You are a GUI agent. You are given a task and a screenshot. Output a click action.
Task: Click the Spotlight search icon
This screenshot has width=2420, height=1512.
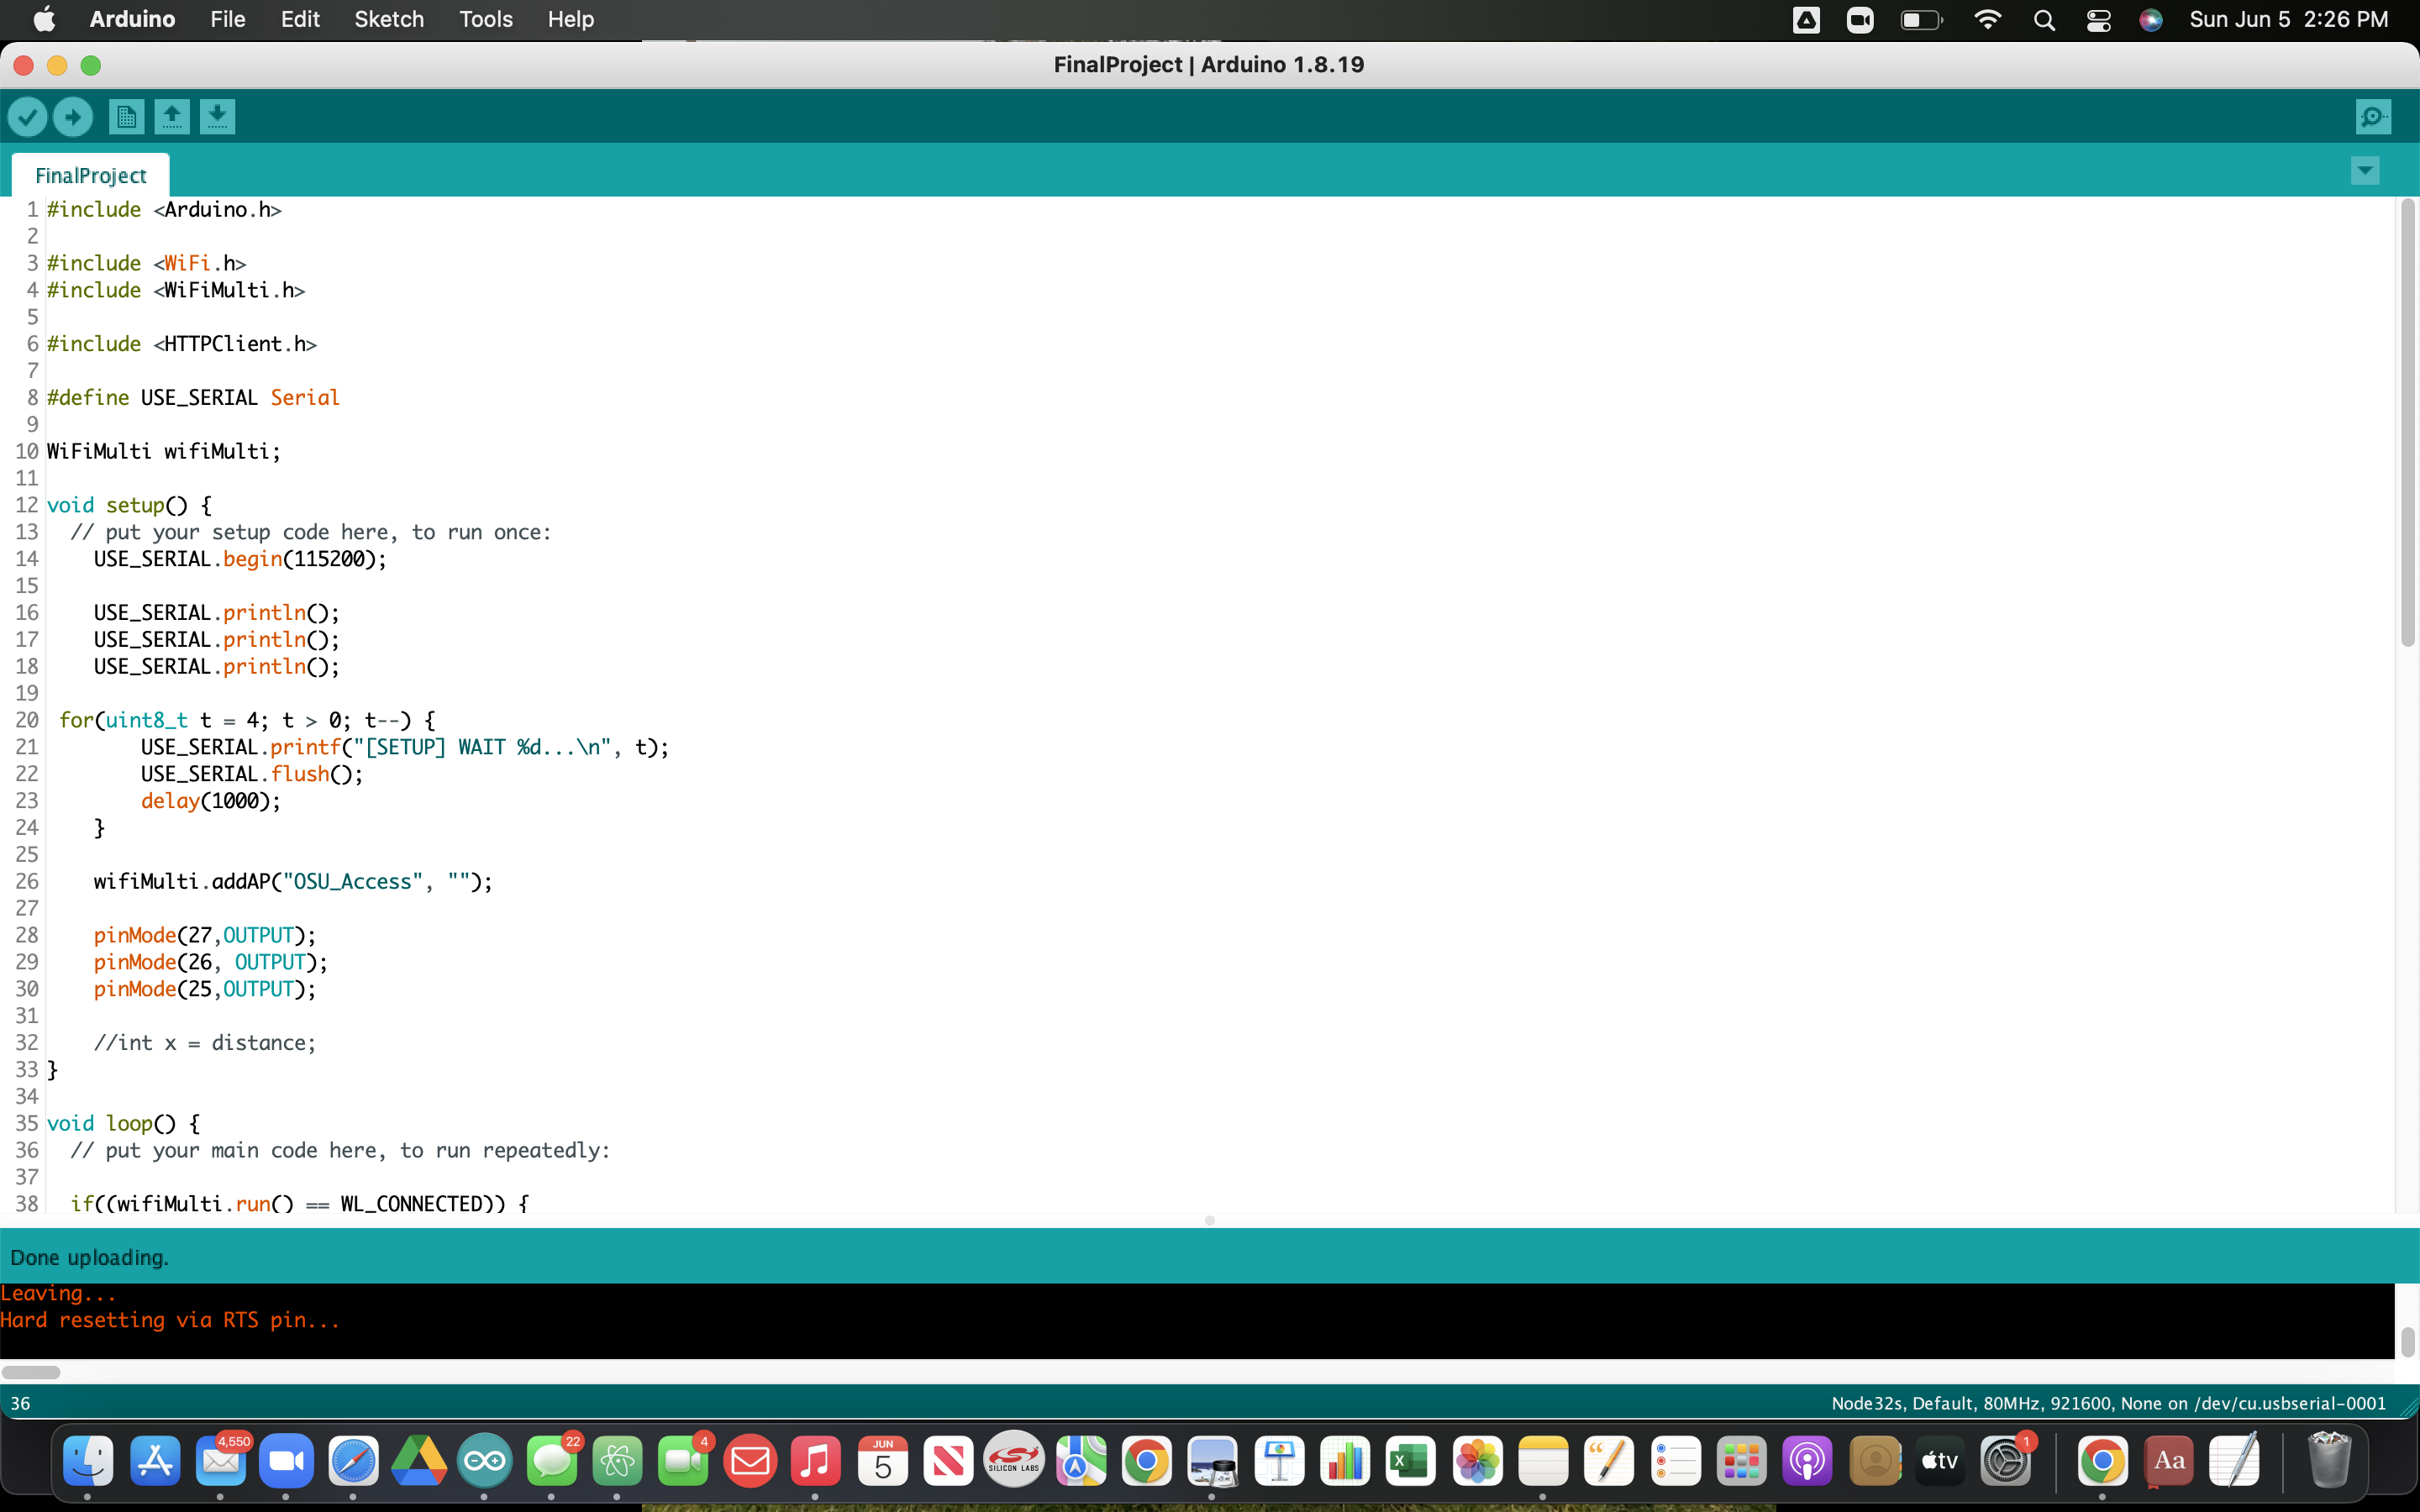coord(2044,20)
